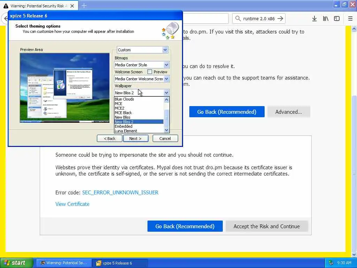Click the wallpaper list scrollbar thumb
Screen dimensions: 357x268
(x=166, y=118)
